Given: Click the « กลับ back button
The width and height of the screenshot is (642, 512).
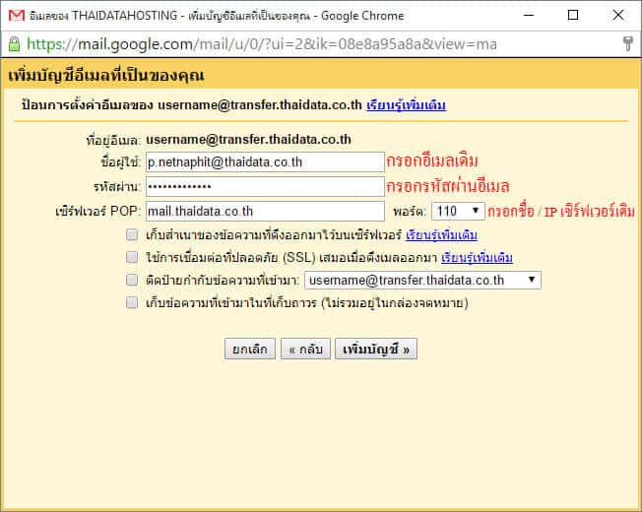Looking at the screenshot, I should click(305, 349).
